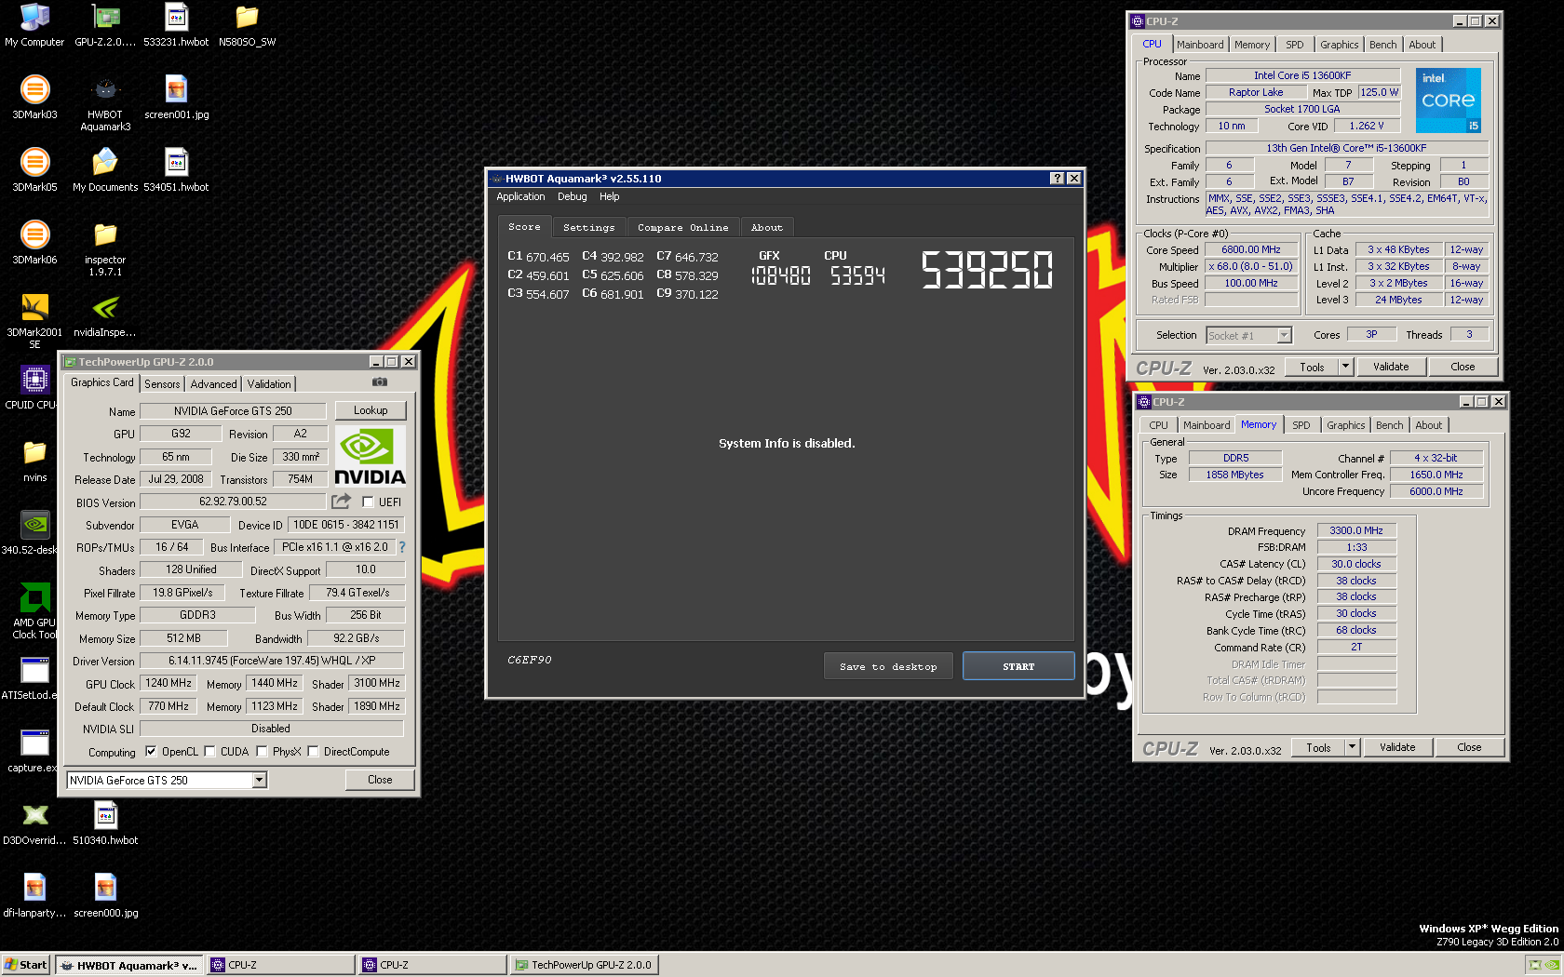Viewport: 1564px width, 977px height.
Task: Launch D3DOverrider desktop icon
Action: click(34, 823)
